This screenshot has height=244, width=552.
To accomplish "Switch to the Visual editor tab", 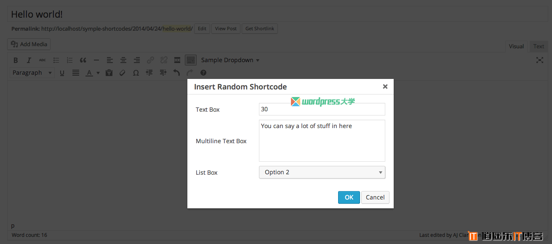I will point(516,47).
